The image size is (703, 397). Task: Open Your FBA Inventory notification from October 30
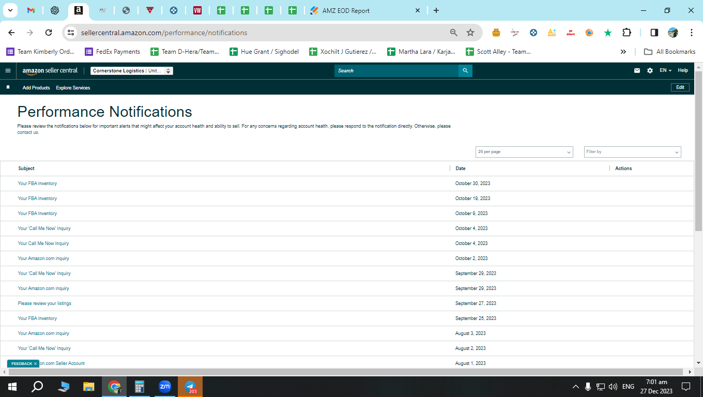[x=37, y=184]
